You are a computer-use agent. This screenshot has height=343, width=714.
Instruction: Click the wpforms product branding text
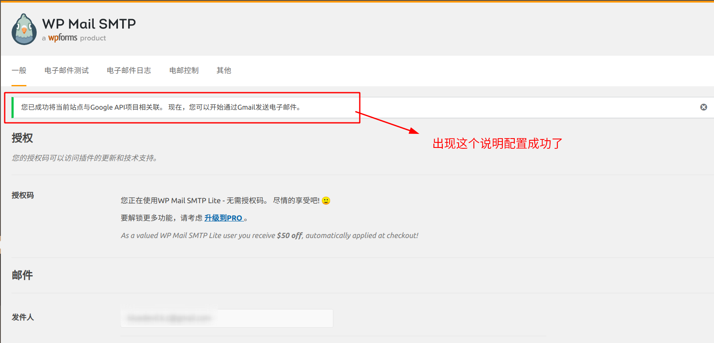(x=74, y=38)
